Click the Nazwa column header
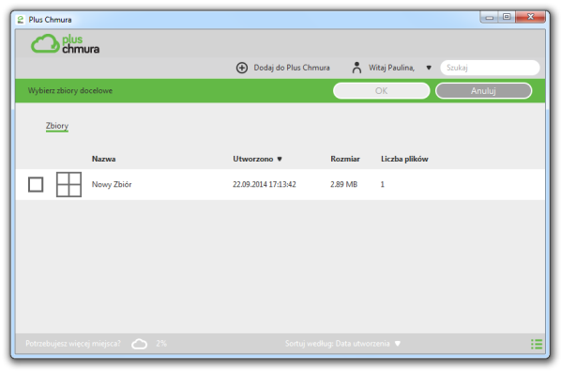The image size is (561, 371). click(103, 159)
